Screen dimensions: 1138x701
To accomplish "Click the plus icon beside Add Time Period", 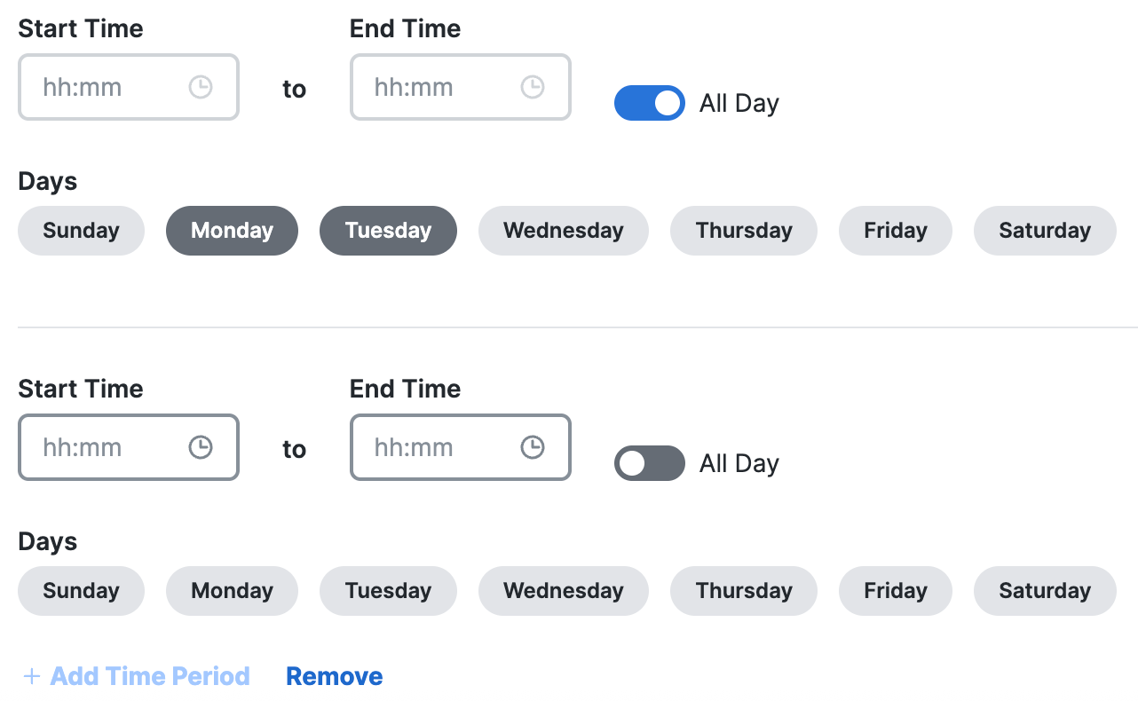I will click(x=32, y=677).
